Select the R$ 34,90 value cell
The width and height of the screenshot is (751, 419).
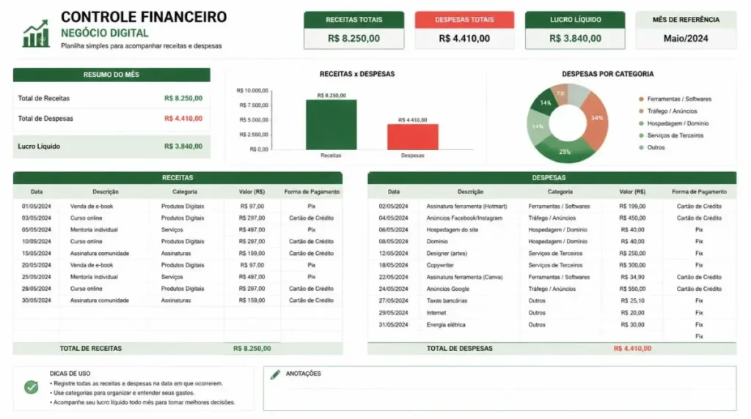click(632, 278)
